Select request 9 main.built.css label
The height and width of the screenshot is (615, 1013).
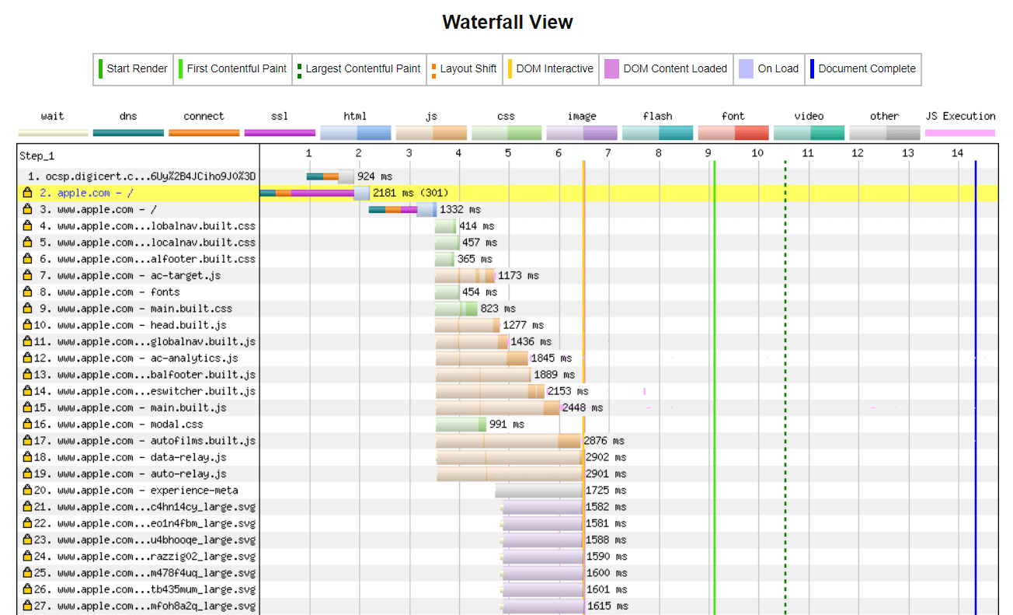pos(136,309)
